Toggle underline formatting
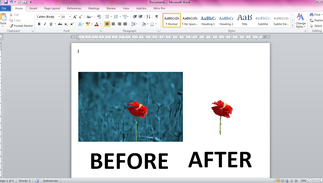Screen dimensions: 323x183 click(51, 24)
